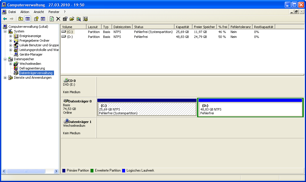Viewport: 306px width, 182px height.
Task: Click the Datenträger 0 disk icon
Action: [66, 101]
